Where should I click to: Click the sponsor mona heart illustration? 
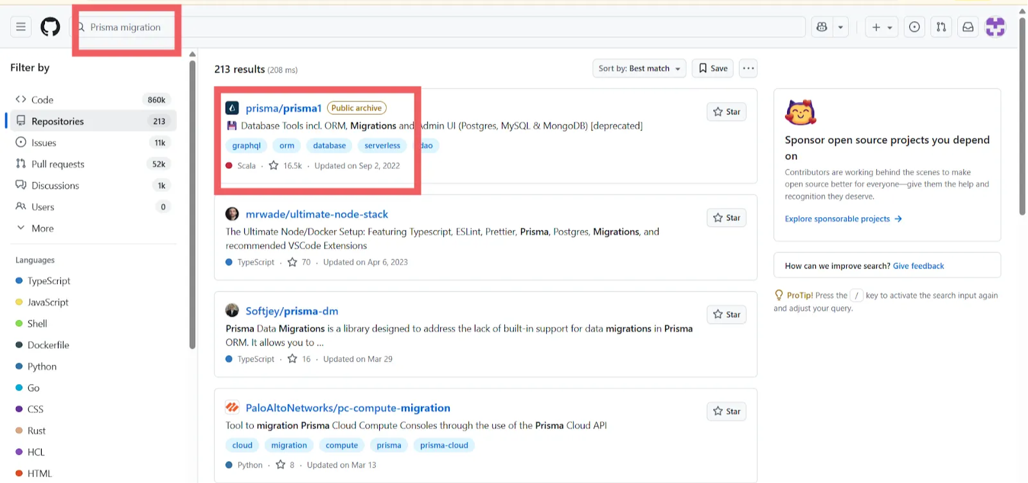coord(801,113)
